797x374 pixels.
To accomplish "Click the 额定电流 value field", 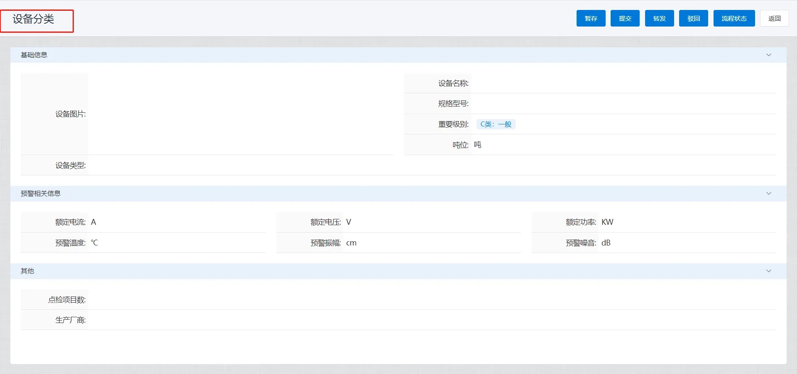I will 176,222.
